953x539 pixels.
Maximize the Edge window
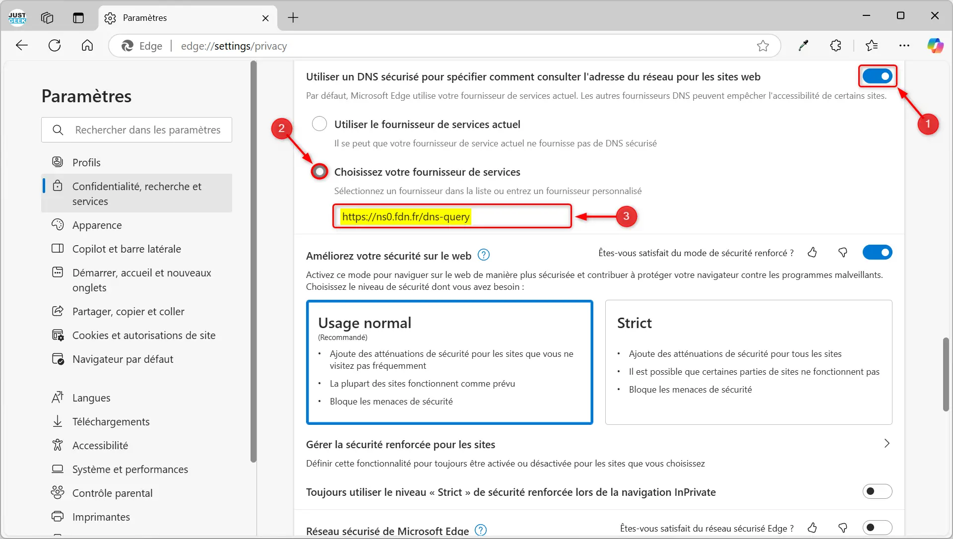click(900, 15)
